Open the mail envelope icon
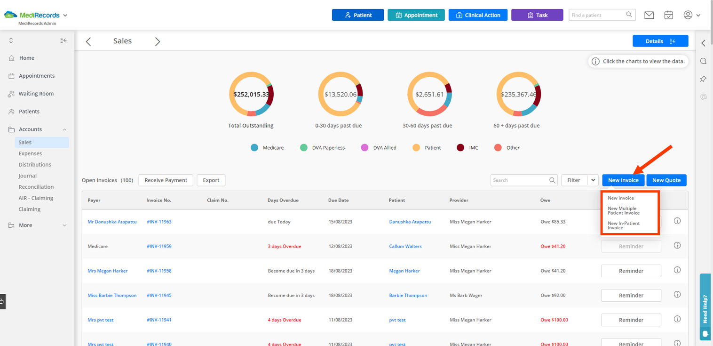This screenshot has width=713, height=346. tap(649, 15)
